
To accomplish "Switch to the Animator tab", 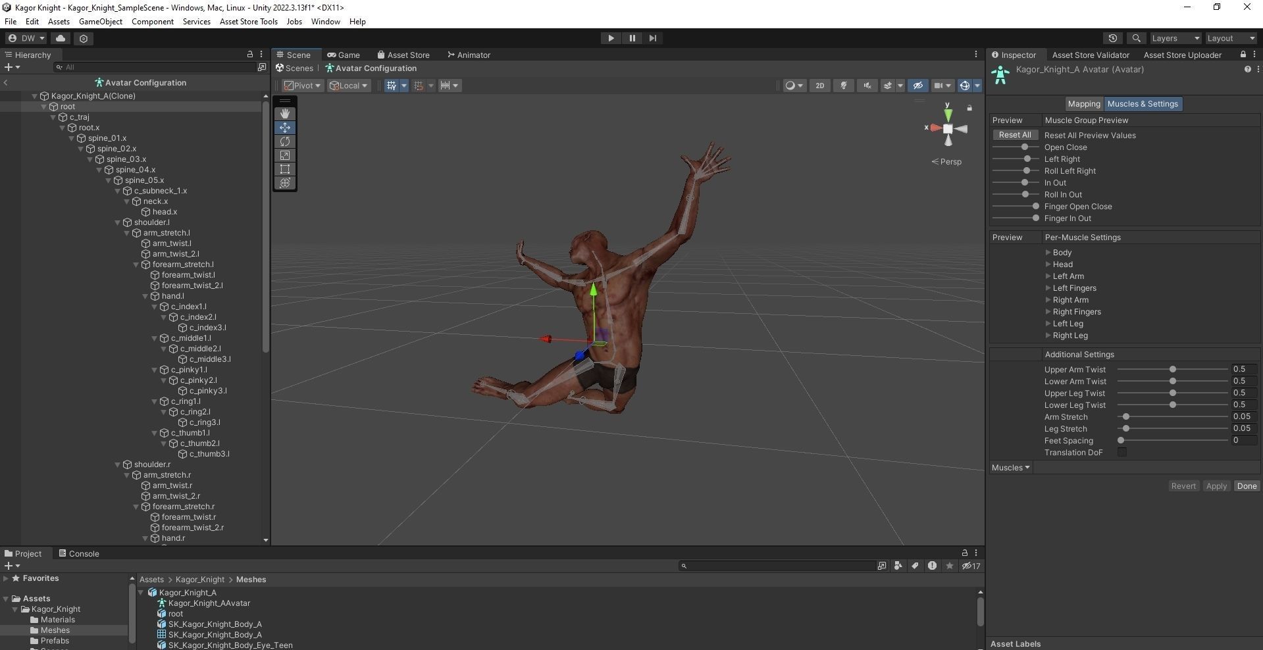I will tap(469, 55).
